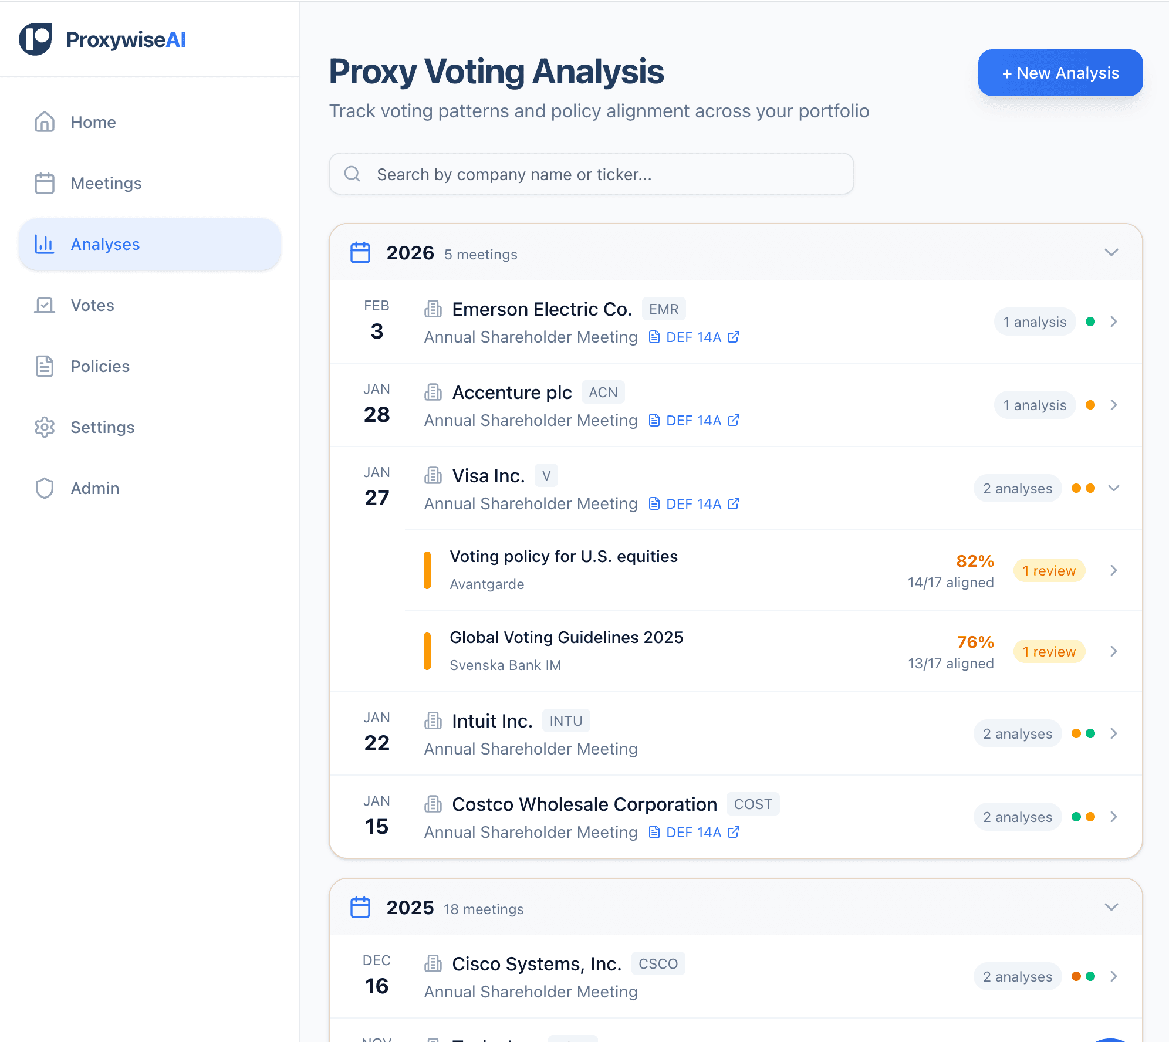Viewport: 1169px width, 1042px height.
Task: Click the search companies input field
Action: point(590,174)
